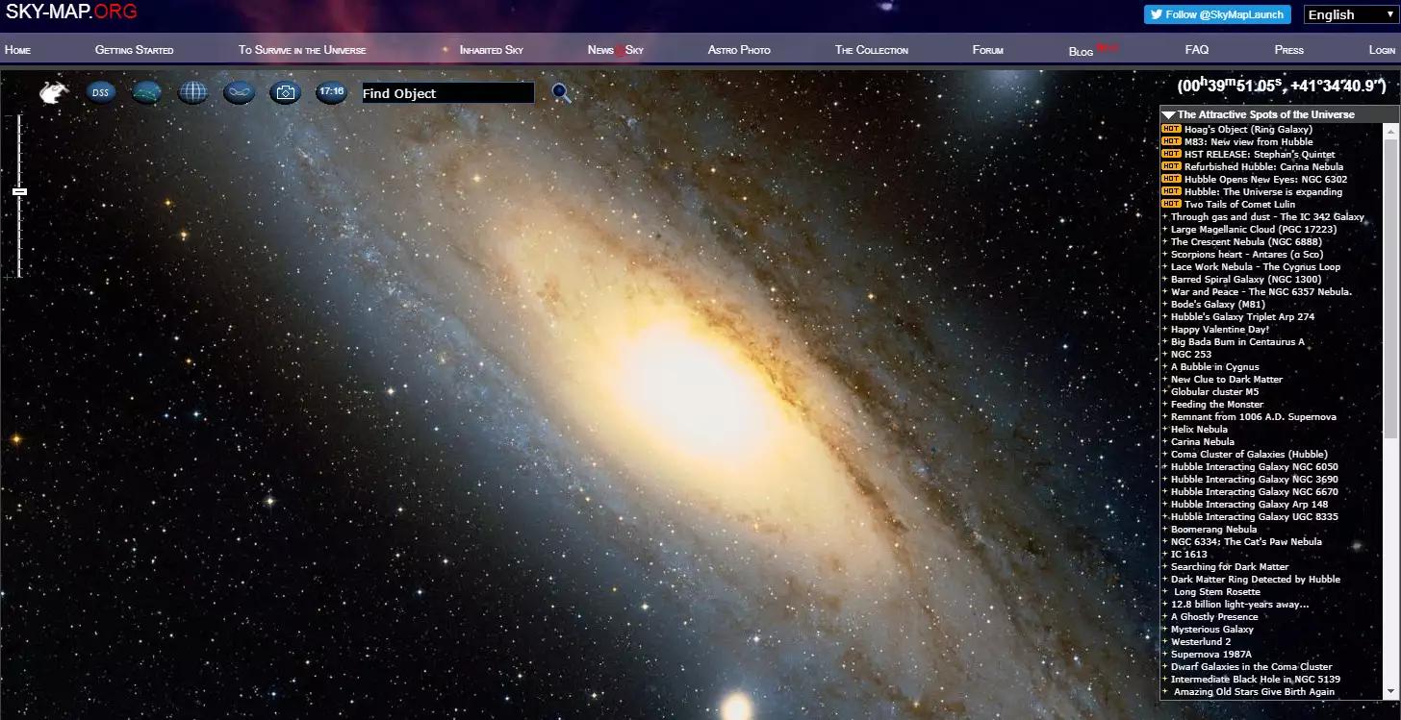Select Coma Cluster of Galaxies (Hubble)
Screen dimensions: 1401x720
[1249, 454]
